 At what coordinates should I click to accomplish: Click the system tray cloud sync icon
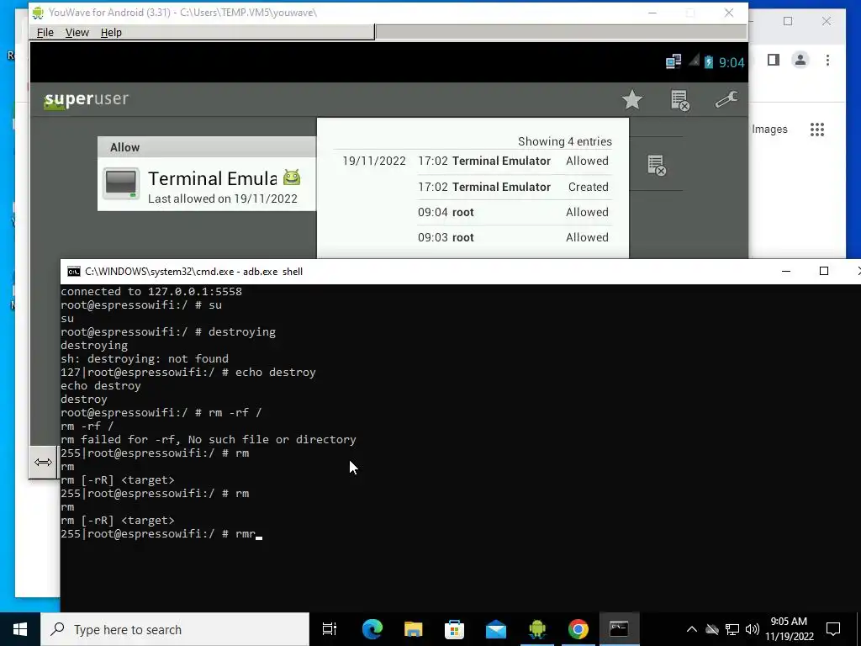[712, 629]
